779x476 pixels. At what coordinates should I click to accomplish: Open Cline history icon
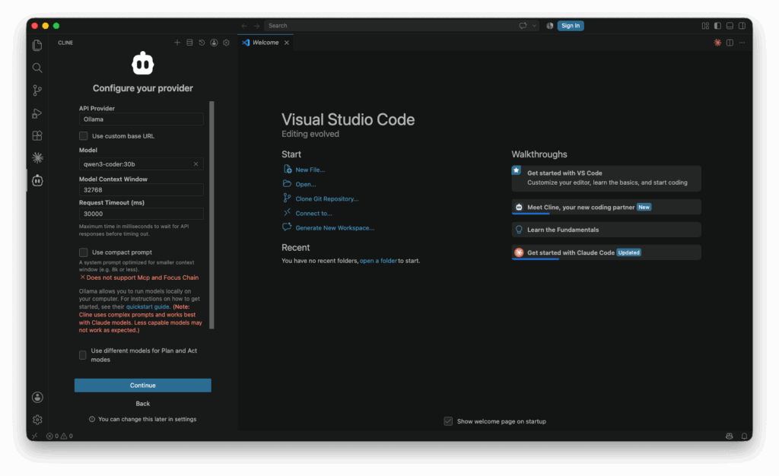point(202,43)
